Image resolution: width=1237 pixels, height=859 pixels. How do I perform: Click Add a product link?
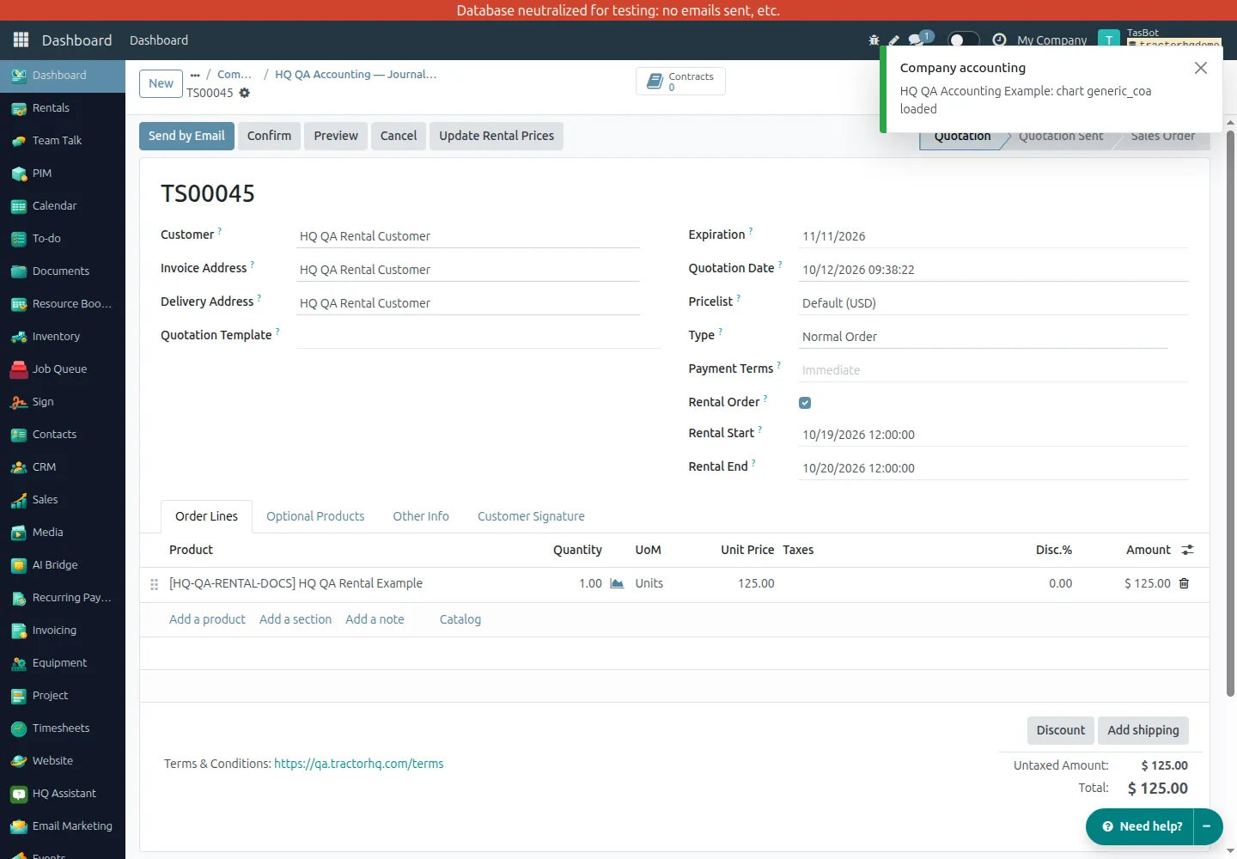pyautogui.click(x=207, y=619)
